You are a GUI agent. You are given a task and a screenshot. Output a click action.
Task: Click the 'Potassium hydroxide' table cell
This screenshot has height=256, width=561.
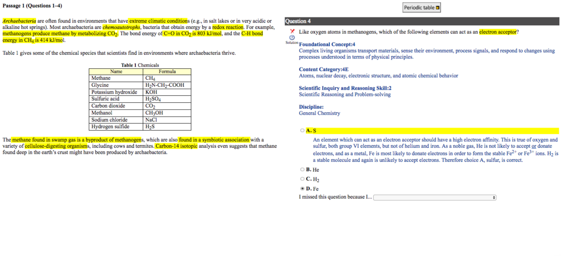116,92
